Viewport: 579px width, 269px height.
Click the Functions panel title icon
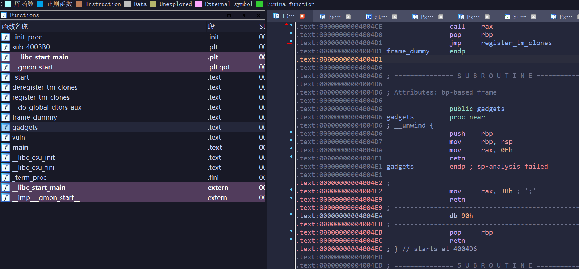tap(4, 15)
